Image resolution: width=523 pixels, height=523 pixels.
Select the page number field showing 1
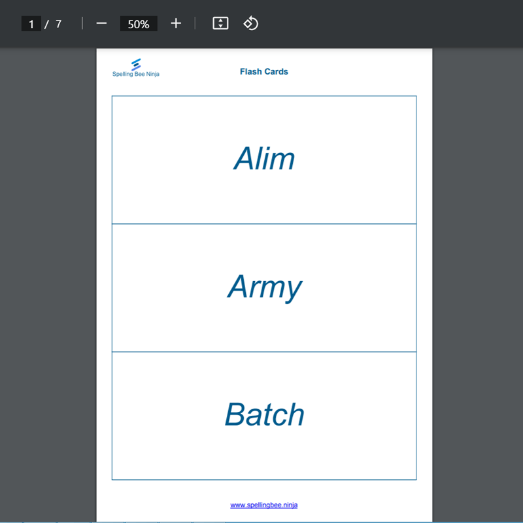point(31,24)
